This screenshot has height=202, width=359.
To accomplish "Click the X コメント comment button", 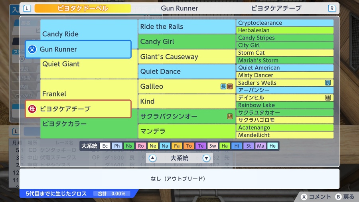I will (x=316, y=197).
